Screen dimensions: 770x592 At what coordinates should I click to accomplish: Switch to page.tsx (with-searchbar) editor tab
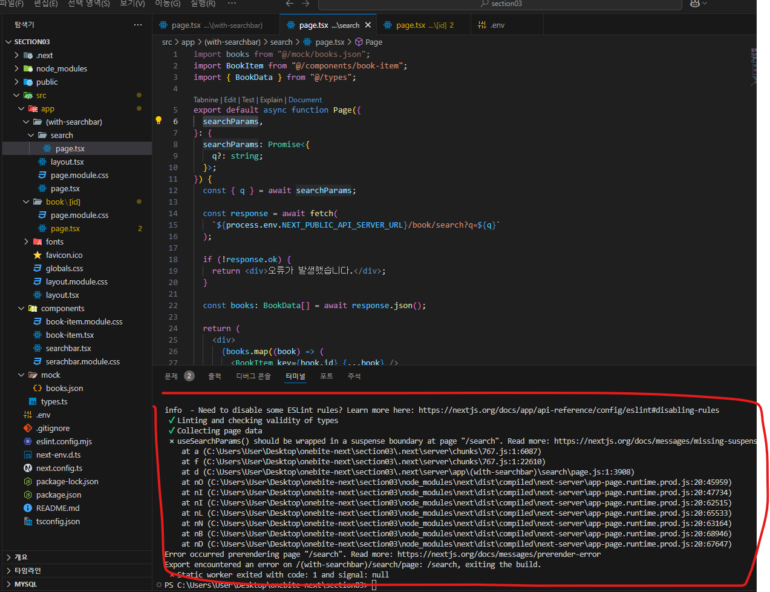pyautogui.click(x=217, y=25)
